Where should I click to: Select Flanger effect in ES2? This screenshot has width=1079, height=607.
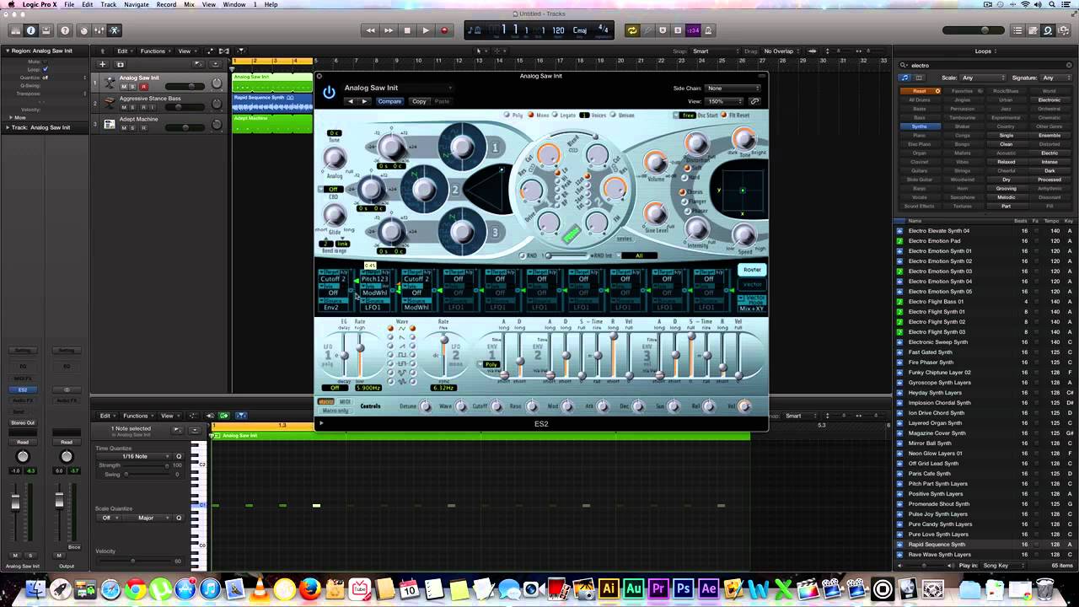[x=683, y=201]
